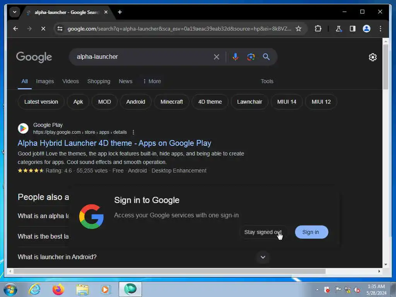Apply the Android filter chip
Viewport: 396px width, 297px height.
point(136,102)
